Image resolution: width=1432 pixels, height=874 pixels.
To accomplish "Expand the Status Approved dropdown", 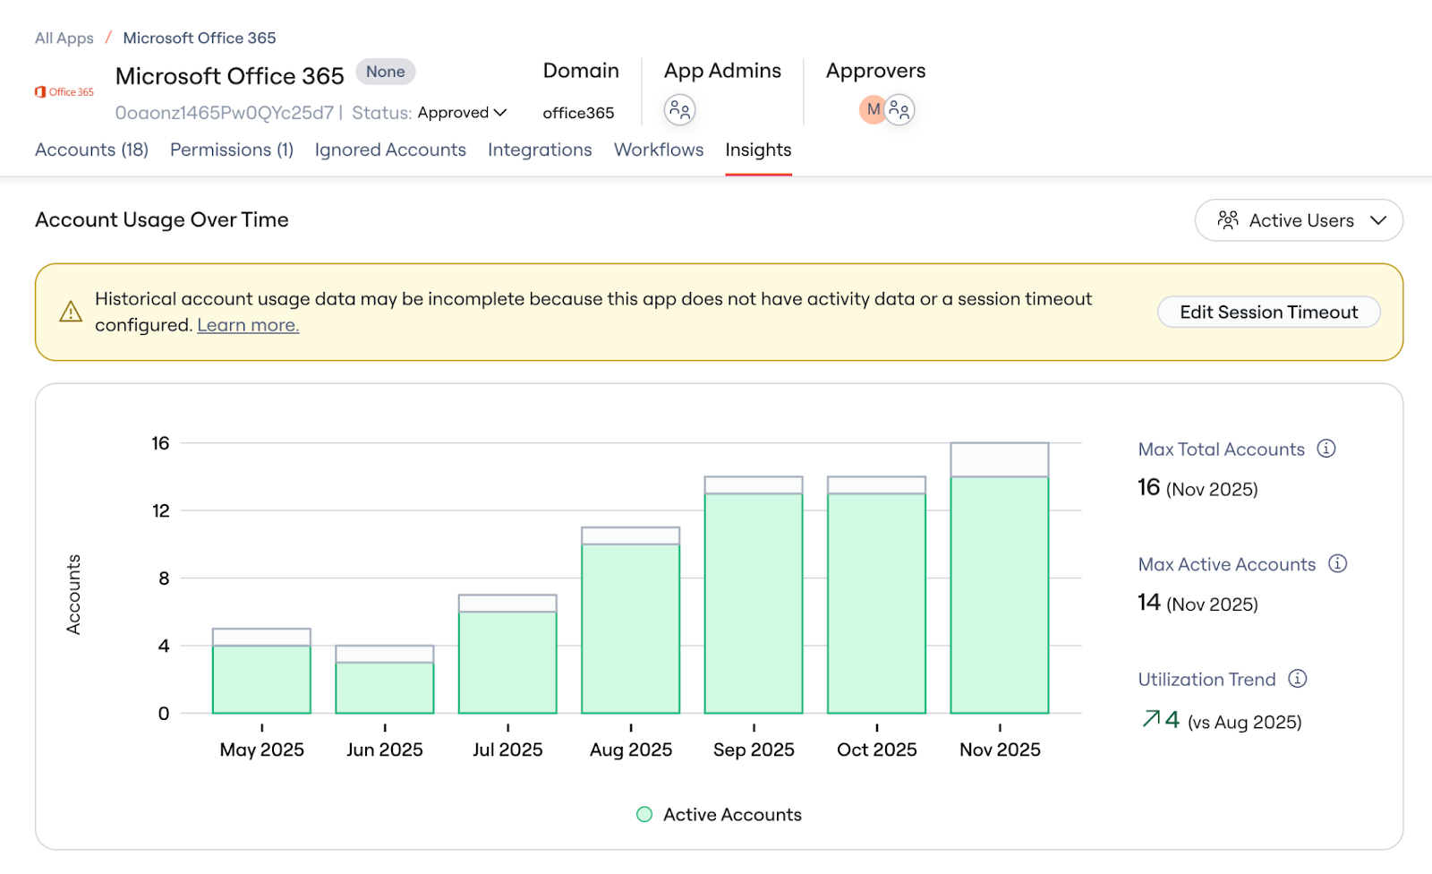I will tap(462, 113).
